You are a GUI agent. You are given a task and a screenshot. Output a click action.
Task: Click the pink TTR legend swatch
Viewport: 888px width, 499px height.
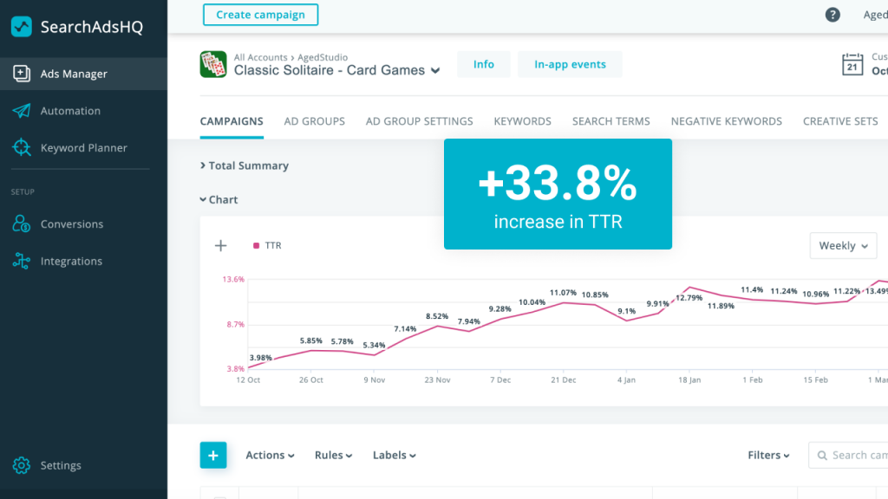[256, 246]
